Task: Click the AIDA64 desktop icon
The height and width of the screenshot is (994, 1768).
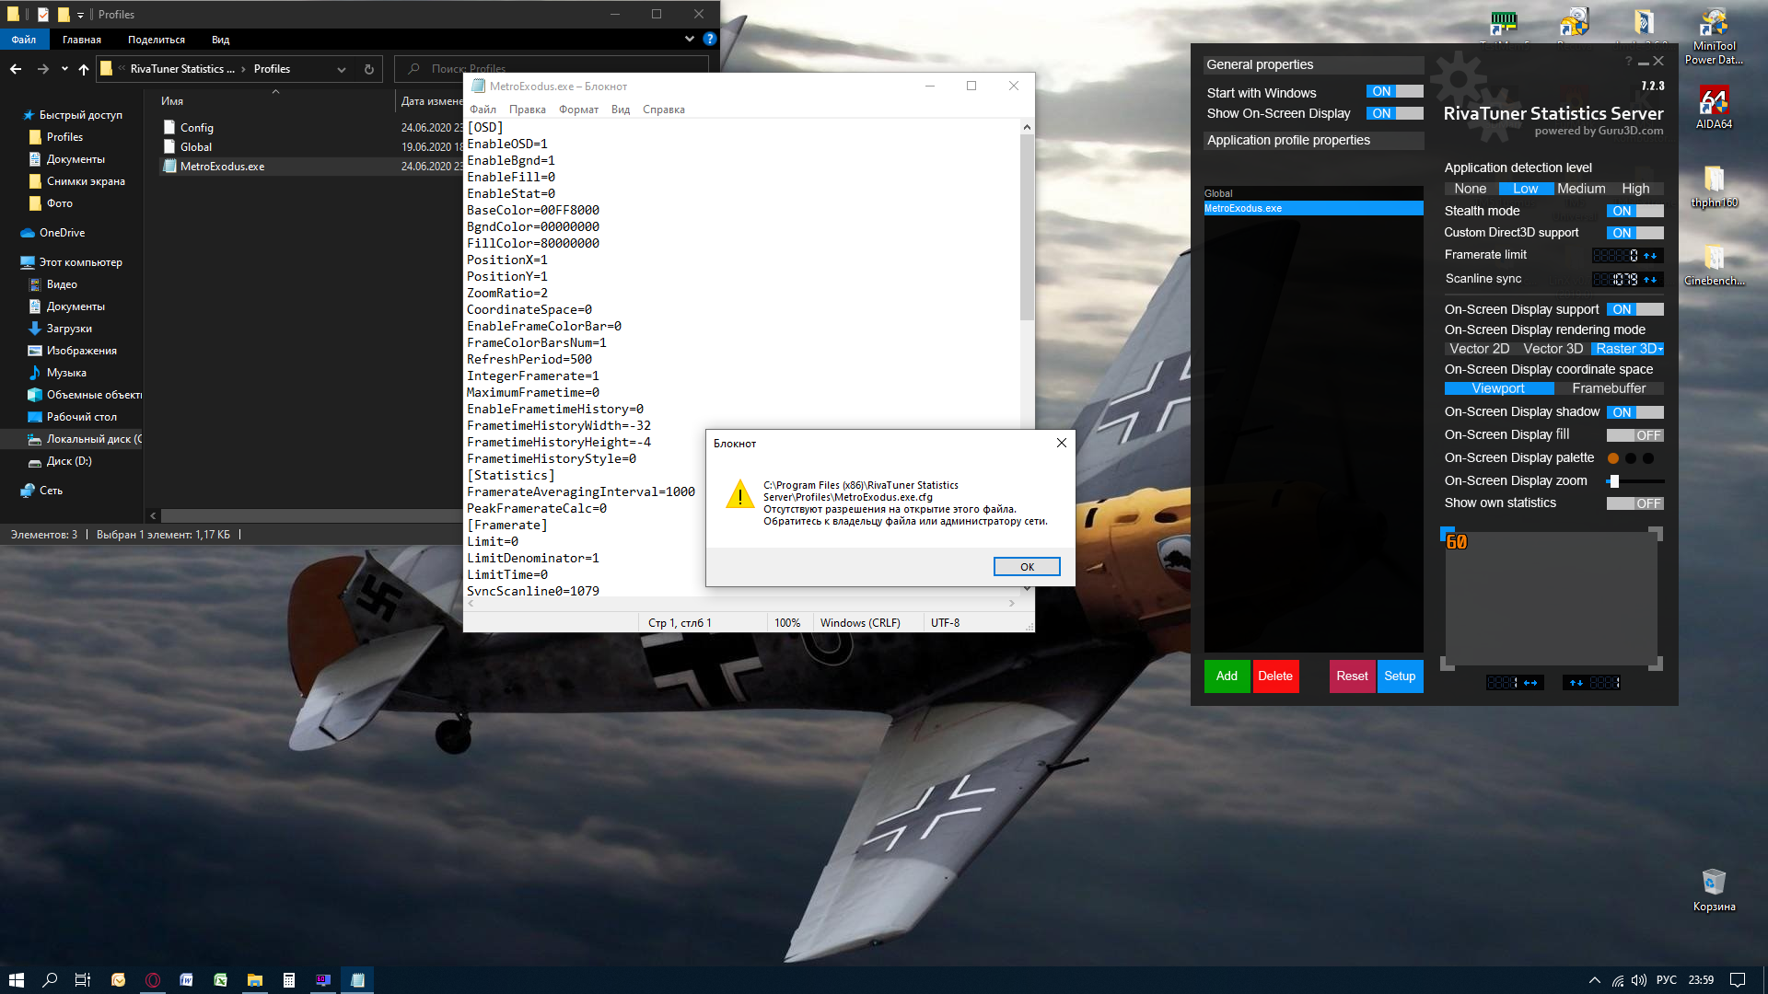Action: tap(1714, 103)
